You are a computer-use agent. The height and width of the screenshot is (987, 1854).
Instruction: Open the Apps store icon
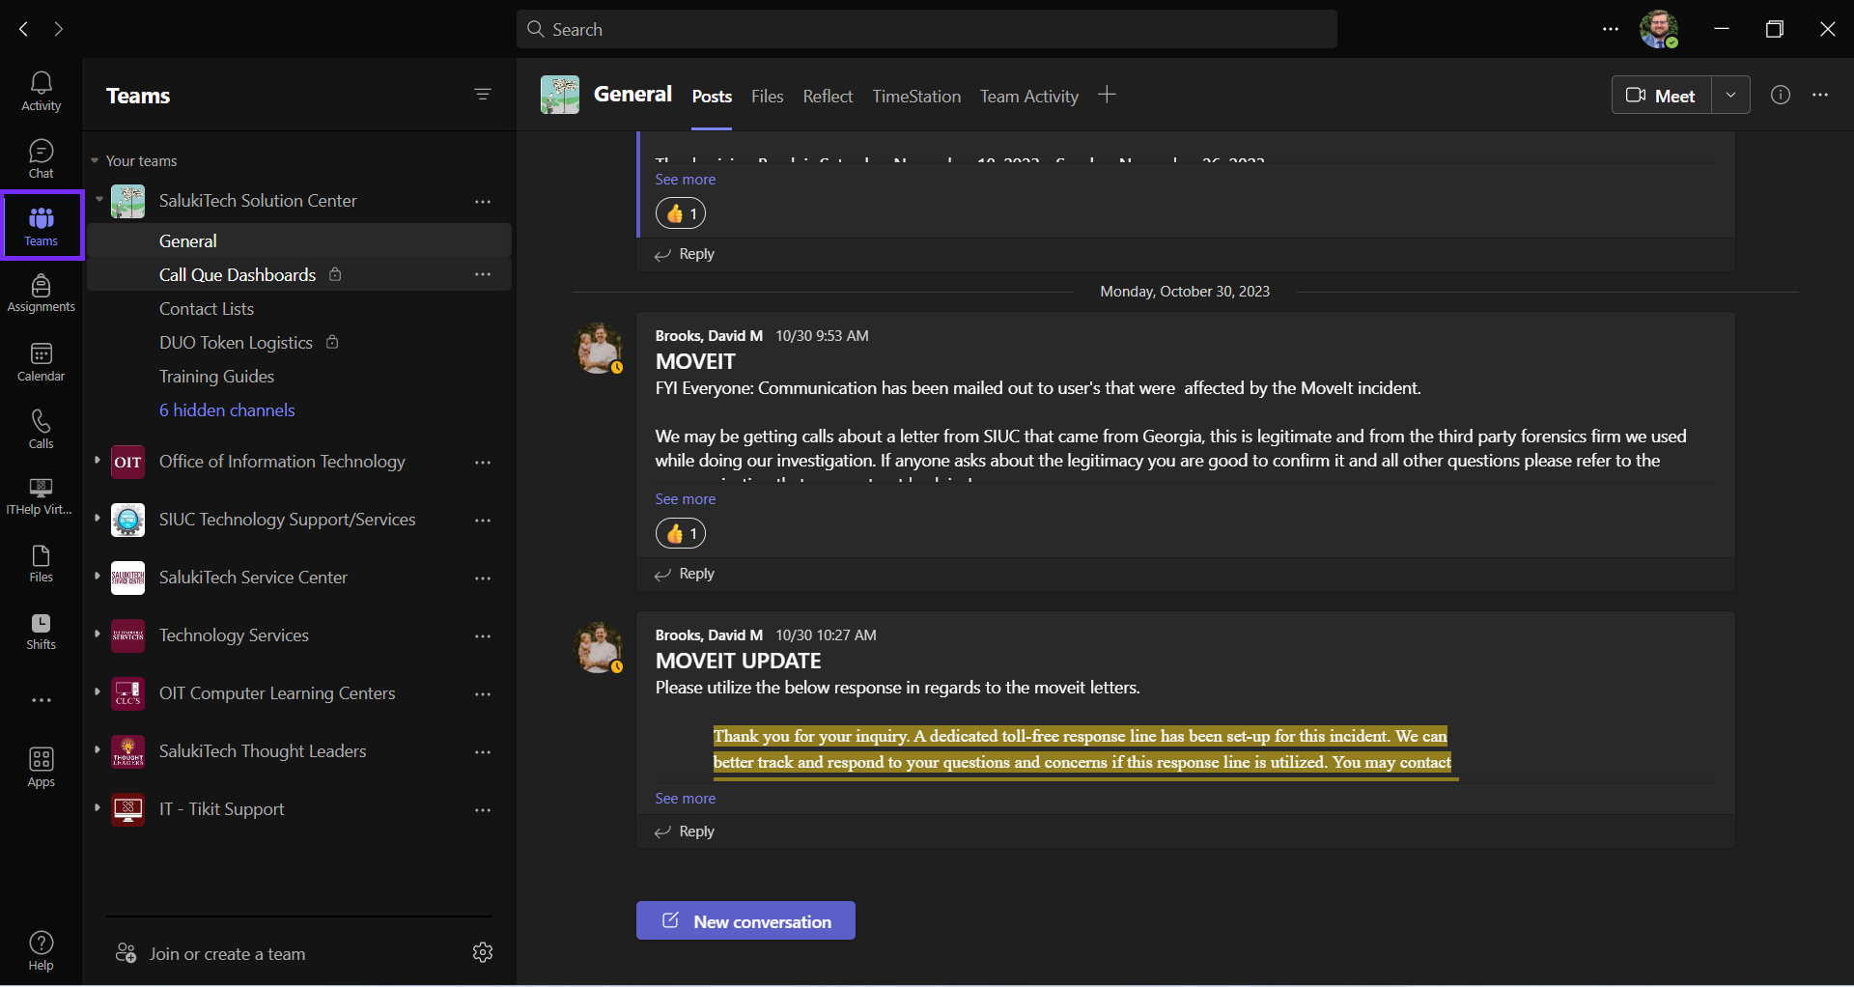(x=41, y=767)
